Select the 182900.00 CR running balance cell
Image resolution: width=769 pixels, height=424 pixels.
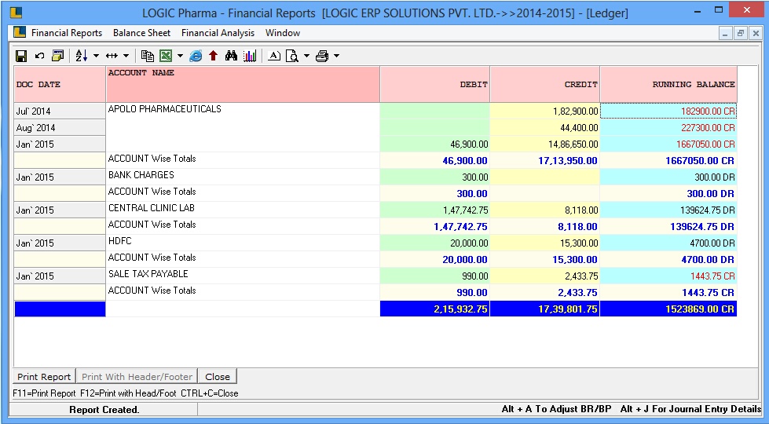[x=668, y=111]
